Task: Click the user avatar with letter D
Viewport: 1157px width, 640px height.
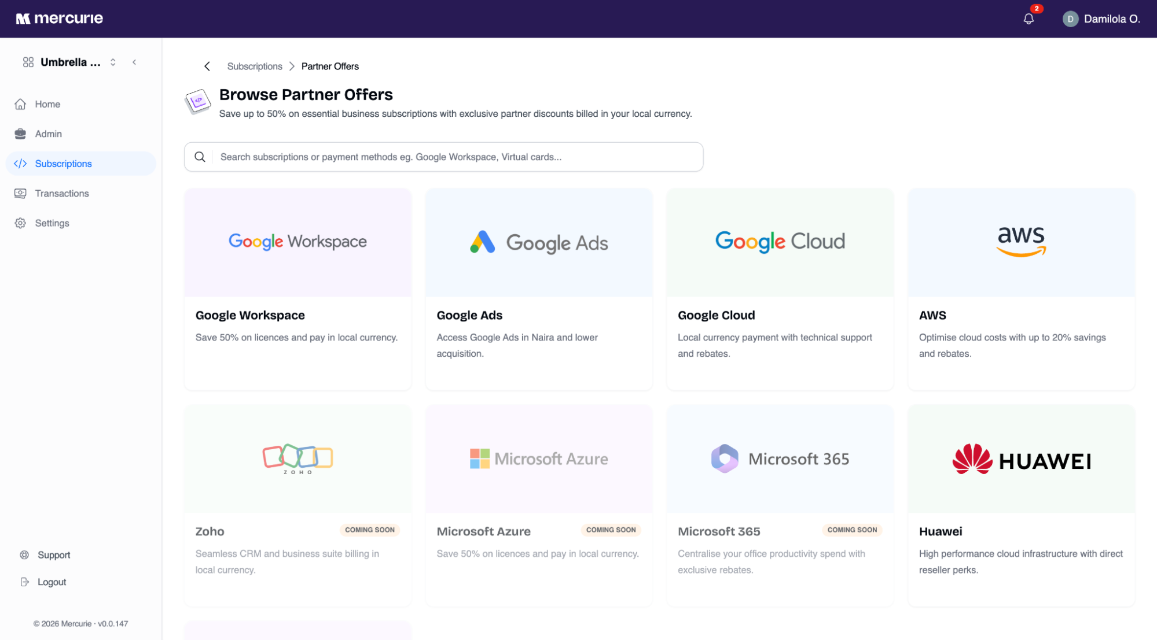Action: pyautogui.click(x=1070, y=19)
